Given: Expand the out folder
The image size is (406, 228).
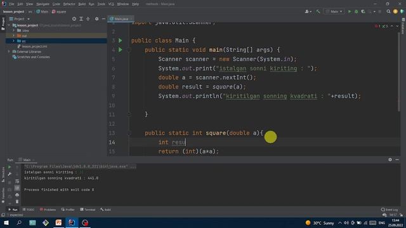Looking at the screenshot, I should pos(14,35).
